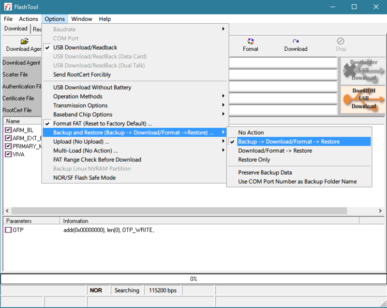387x308 pixels.
Task: Click the RootCert File path field
Action: click(283, 110)
